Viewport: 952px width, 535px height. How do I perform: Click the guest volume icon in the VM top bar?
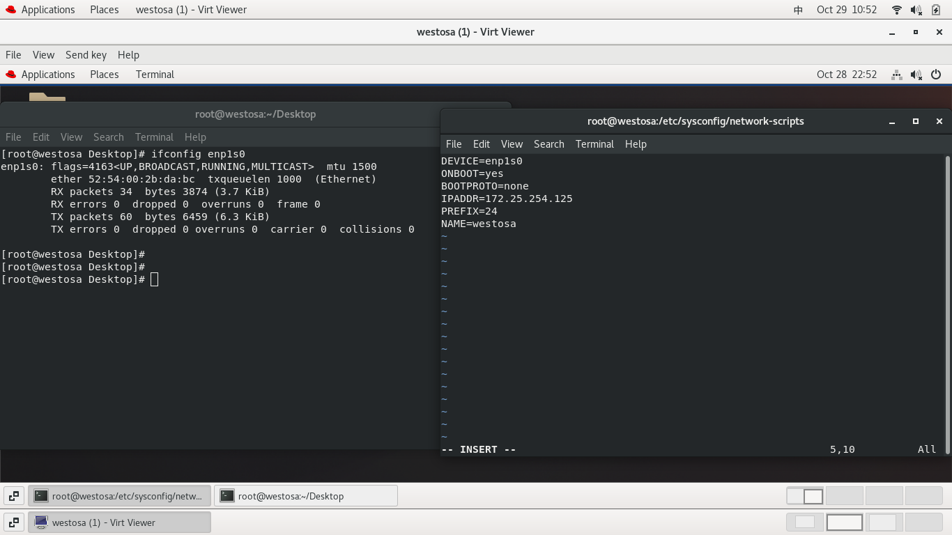(x=916, y=75)
